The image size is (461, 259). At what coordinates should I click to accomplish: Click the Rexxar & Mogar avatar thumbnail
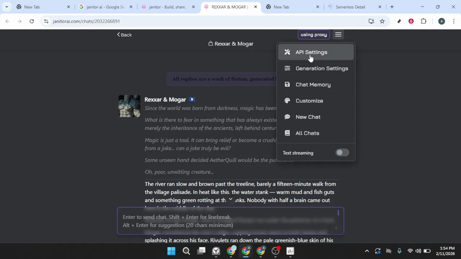(129, 106)
